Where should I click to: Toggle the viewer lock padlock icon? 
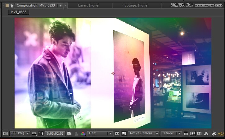12,6
